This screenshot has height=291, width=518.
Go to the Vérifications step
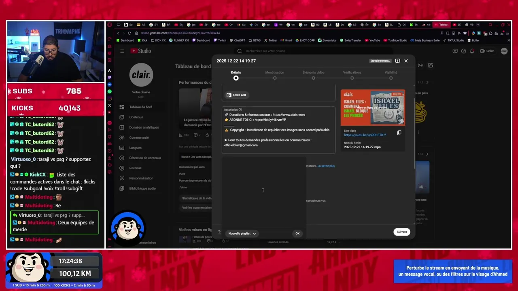point(352,75)
